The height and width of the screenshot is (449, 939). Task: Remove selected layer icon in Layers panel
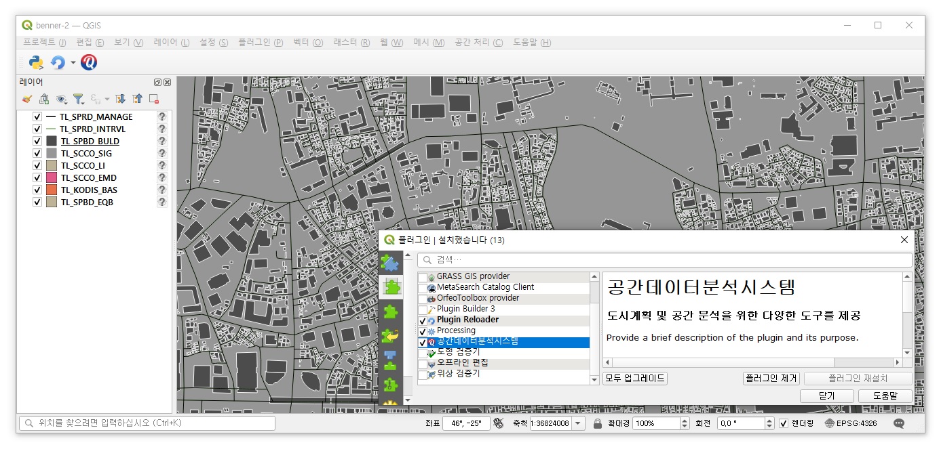[154, 99]
